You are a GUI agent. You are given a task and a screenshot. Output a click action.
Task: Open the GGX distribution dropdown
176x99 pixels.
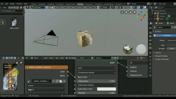[97, 68]
